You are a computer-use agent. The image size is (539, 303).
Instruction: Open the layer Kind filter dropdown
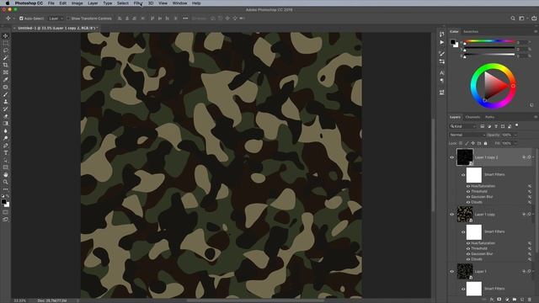463,126
